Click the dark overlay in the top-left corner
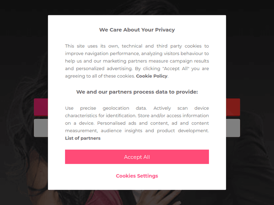 coord(11,9)
